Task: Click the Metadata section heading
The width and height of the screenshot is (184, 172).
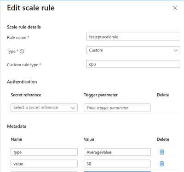Action: point(17,126)
